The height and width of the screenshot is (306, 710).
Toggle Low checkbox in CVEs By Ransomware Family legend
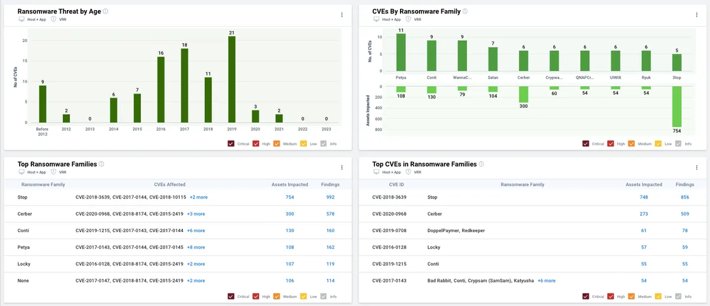[x=658, y=144]
